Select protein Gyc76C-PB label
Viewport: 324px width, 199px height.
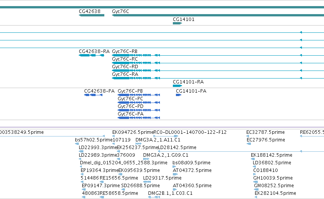pos(130,91)
